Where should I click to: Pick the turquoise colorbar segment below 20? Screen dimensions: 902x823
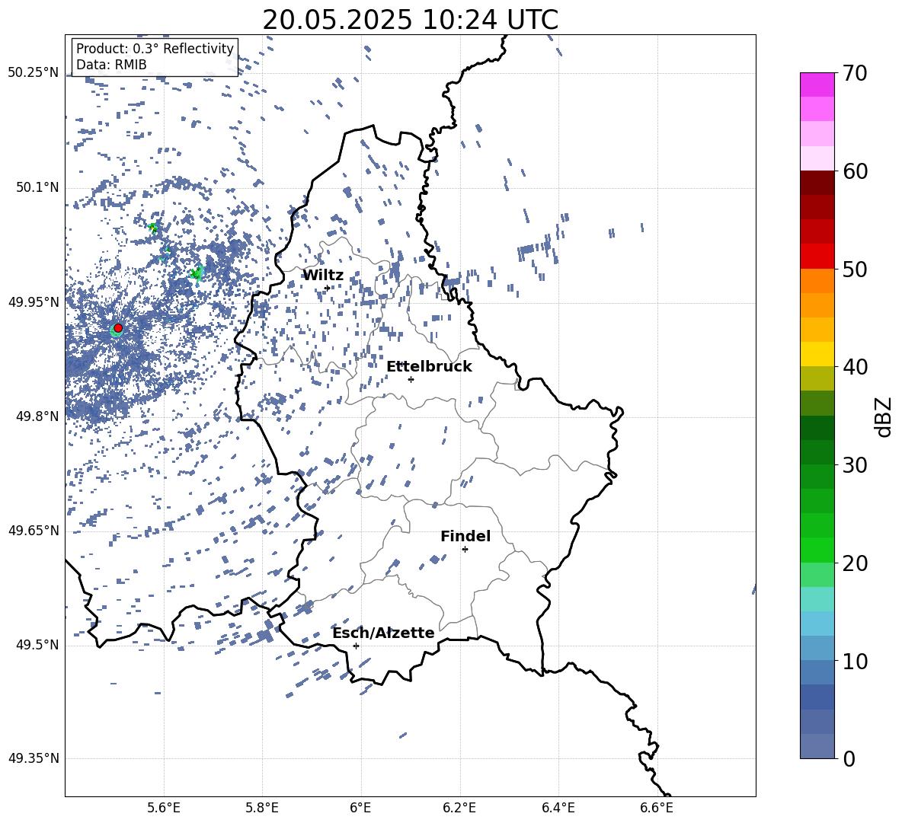tap(817, 599)
